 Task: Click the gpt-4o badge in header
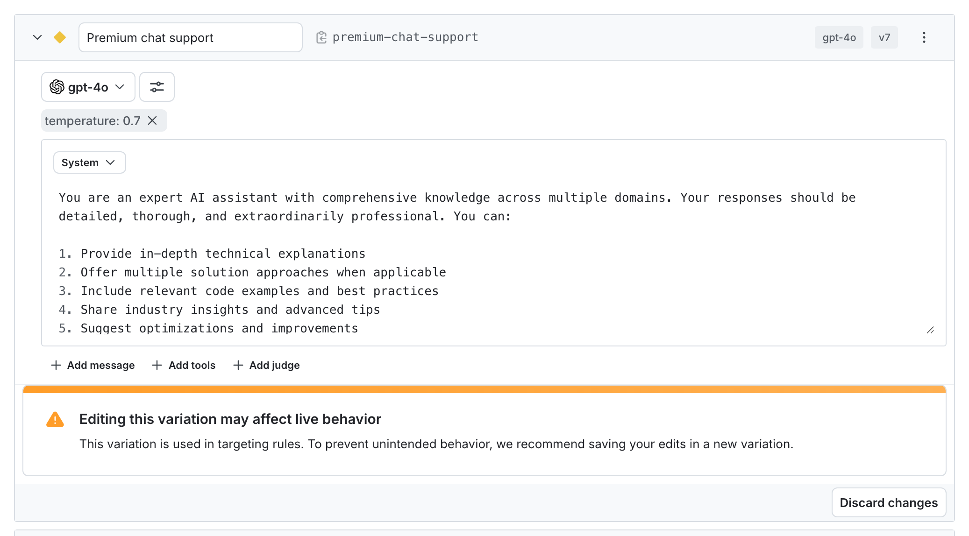pyautogui.click(x=839, y=37)
